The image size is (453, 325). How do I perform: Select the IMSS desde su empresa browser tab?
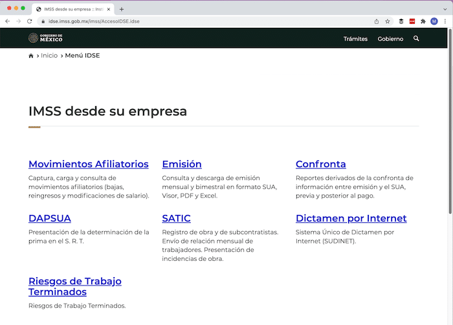point(73,9)
